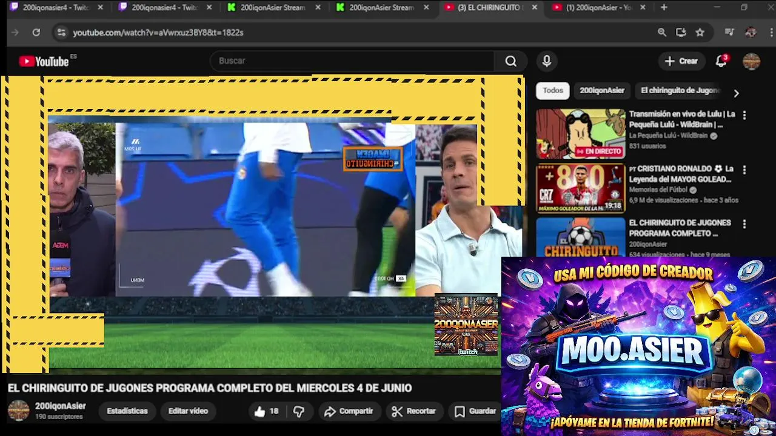Bookmark this page with the star icon
Screen dimensions: 776x436
[700, 33]
